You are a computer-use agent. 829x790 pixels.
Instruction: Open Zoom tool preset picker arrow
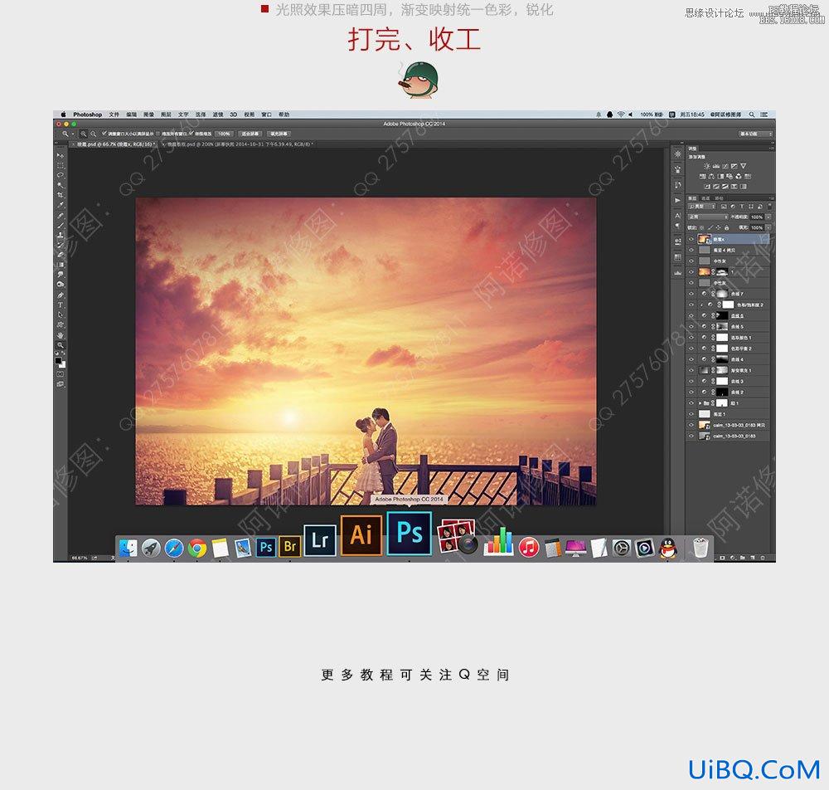click(73, 134)
